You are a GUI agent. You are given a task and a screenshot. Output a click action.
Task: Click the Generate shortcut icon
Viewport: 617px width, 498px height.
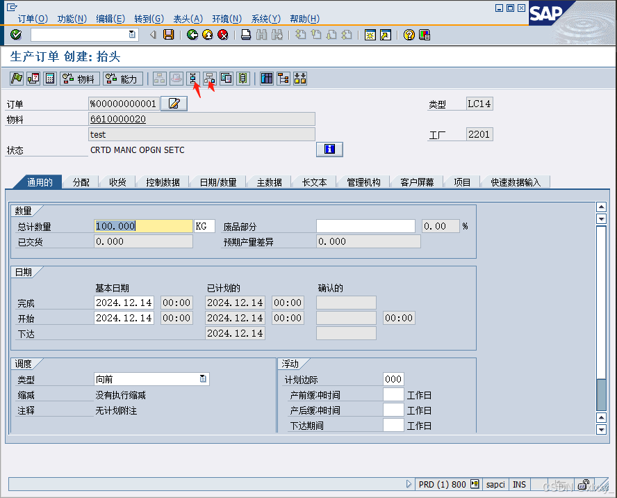pyautogui.click(x=386, y=35)
